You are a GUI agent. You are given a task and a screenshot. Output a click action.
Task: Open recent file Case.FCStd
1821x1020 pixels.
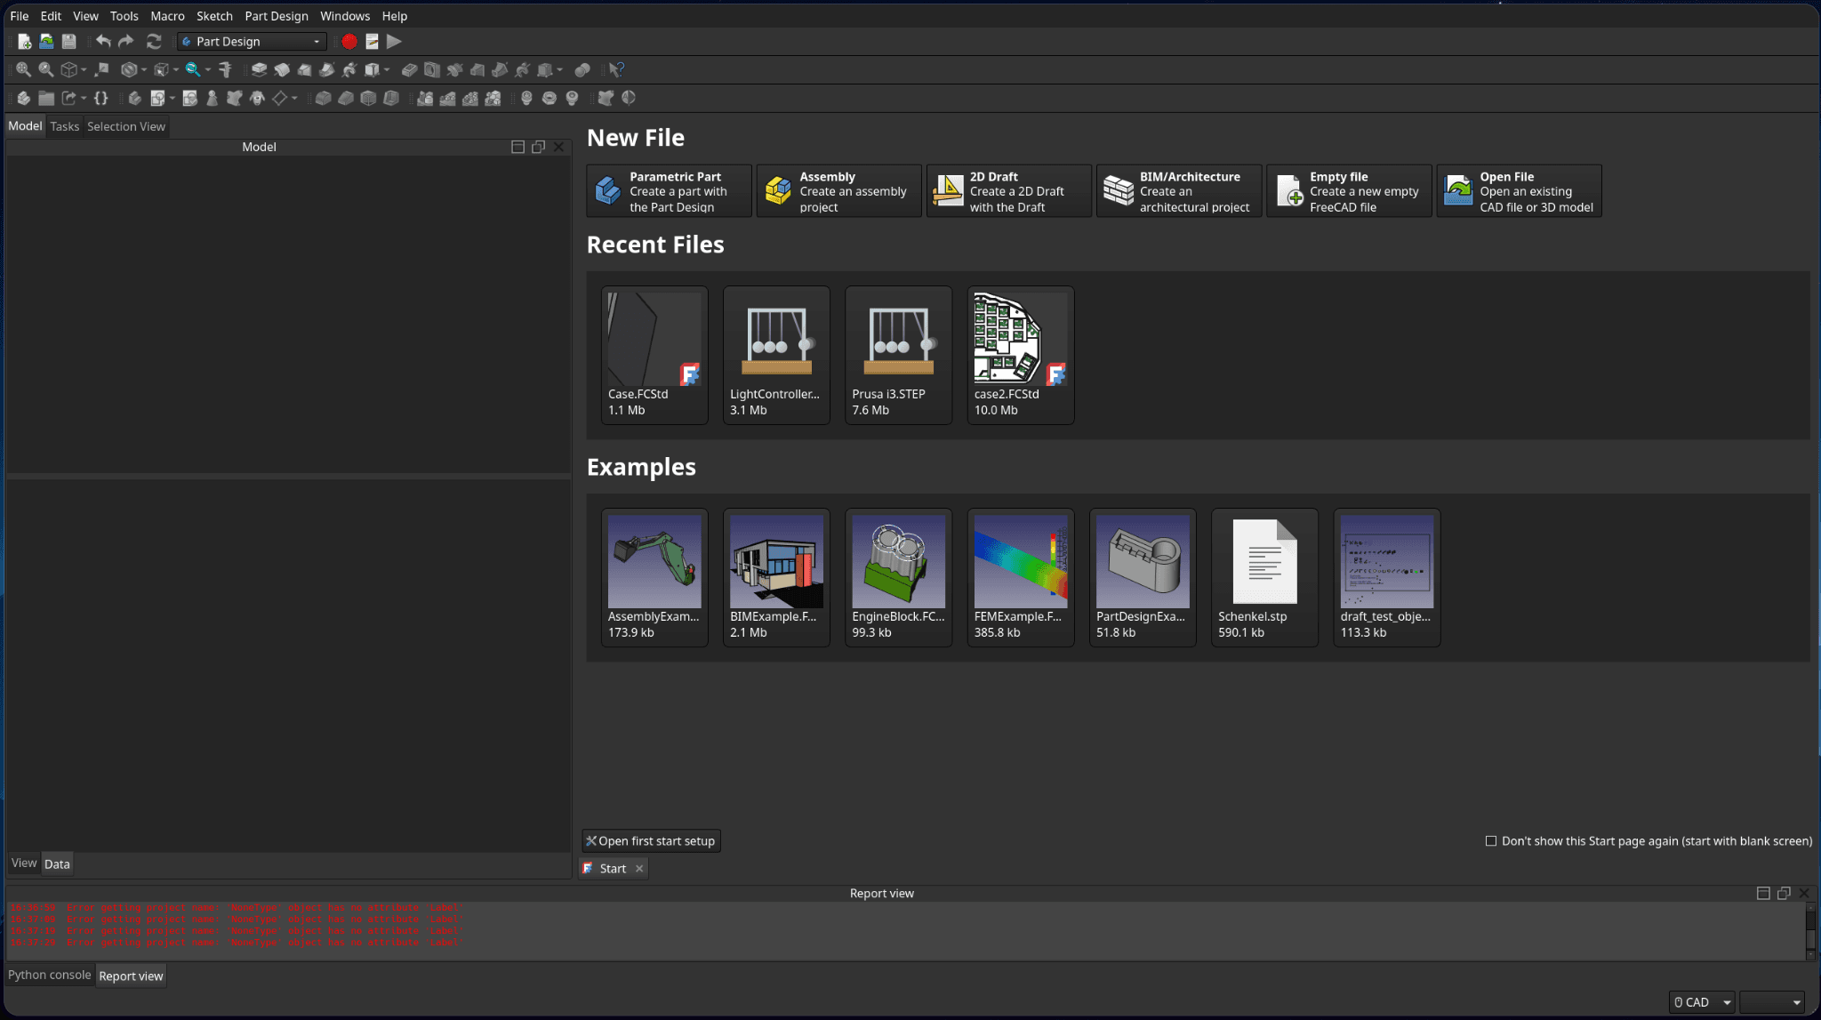pyautogui.click(x=654, y=355)
